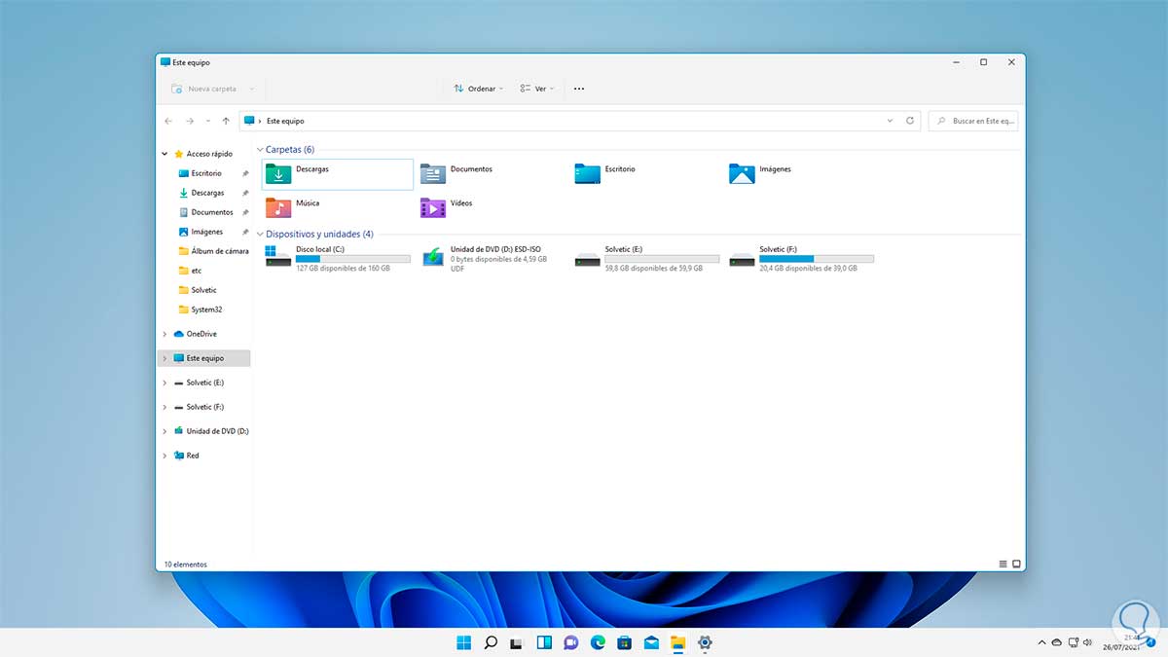Open Task View on the taskbar

pos(517,642)
